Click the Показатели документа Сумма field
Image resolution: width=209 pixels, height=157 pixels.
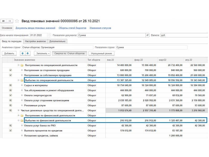tap(112, 35)
